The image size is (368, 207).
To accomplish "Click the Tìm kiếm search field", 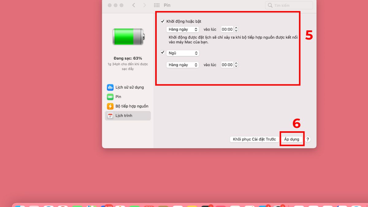I will click(x=289, y=5).
